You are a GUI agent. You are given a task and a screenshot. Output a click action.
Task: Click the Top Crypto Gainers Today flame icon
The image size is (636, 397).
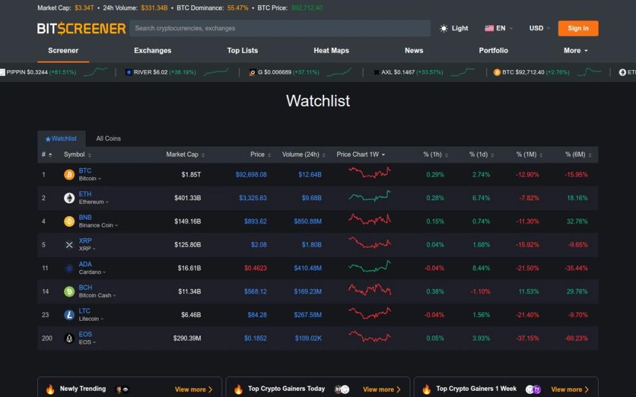coord(238,389)
